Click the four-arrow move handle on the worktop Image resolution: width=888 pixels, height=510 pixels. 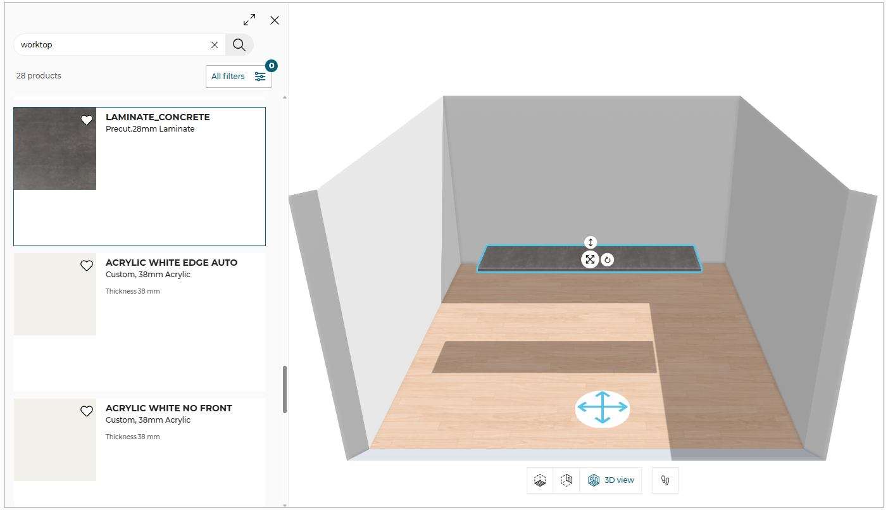[x=590, y=259]
